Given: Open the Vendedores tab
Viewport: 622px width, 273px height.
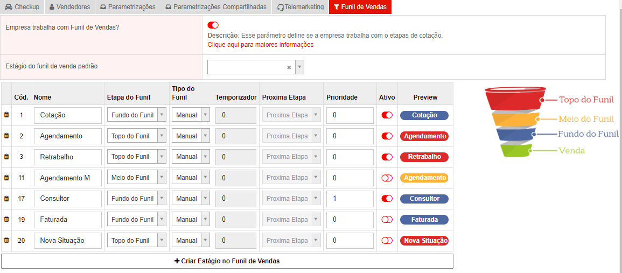Looking at the screenshot, I should pos(70,7).
